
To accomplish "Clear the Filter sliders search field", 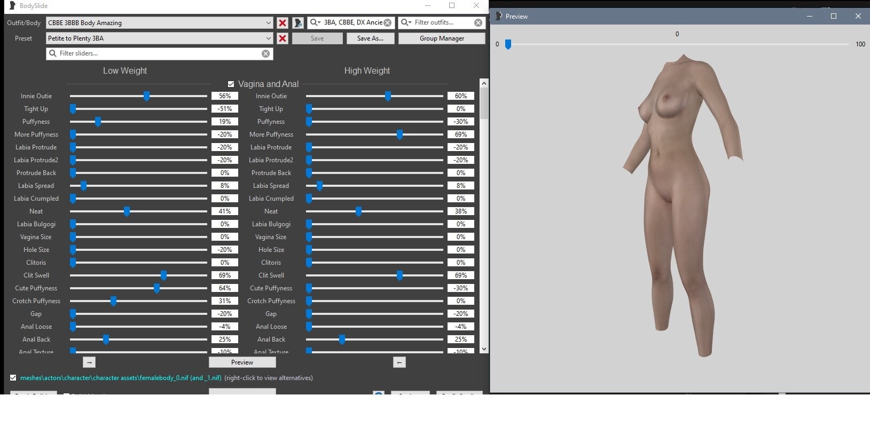I will coord(265,53).
